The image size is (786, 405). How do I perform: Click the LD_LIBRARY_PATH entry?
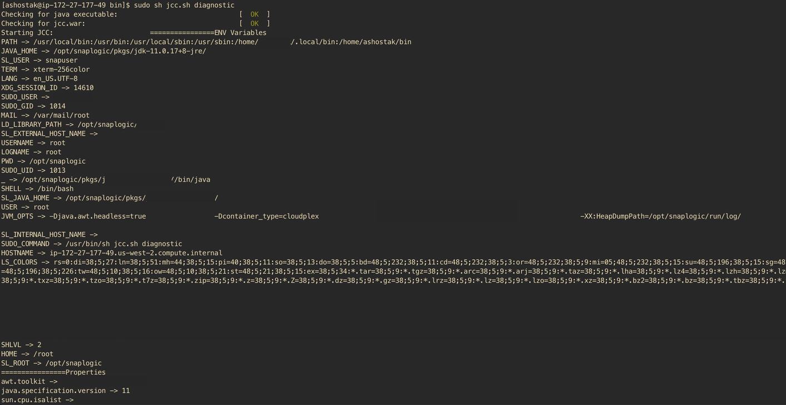pyautogui.click(x=68, y=124)
